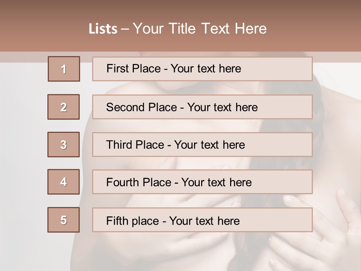Click the 'Third Place' text bar
This screenshot has height=271, width=361.
(202, 145)
